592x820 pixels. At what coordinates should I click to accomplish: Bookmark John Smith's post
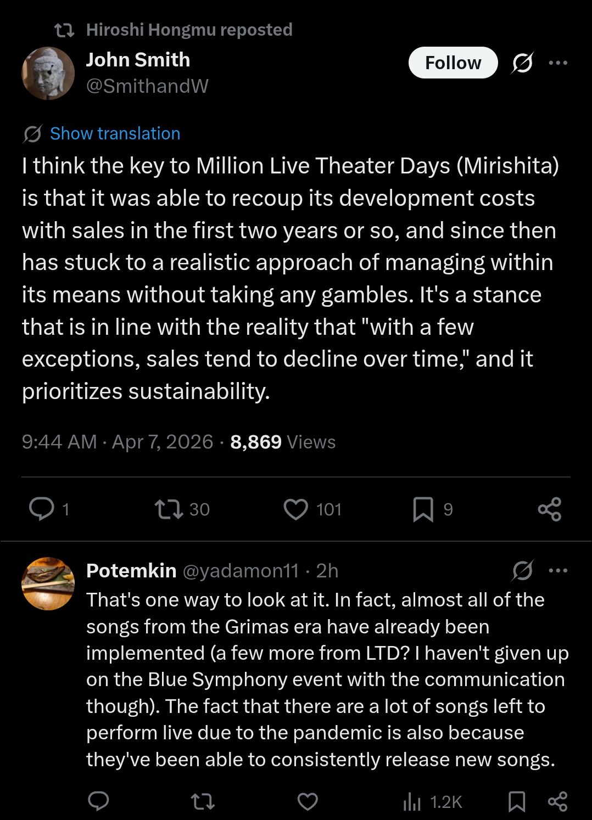tap(423, 509)
